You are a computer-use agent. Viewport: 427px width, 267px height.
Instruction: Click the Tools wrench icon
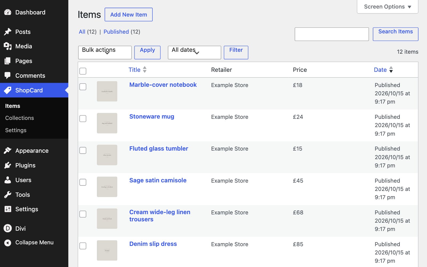click(x=8, y=195)
